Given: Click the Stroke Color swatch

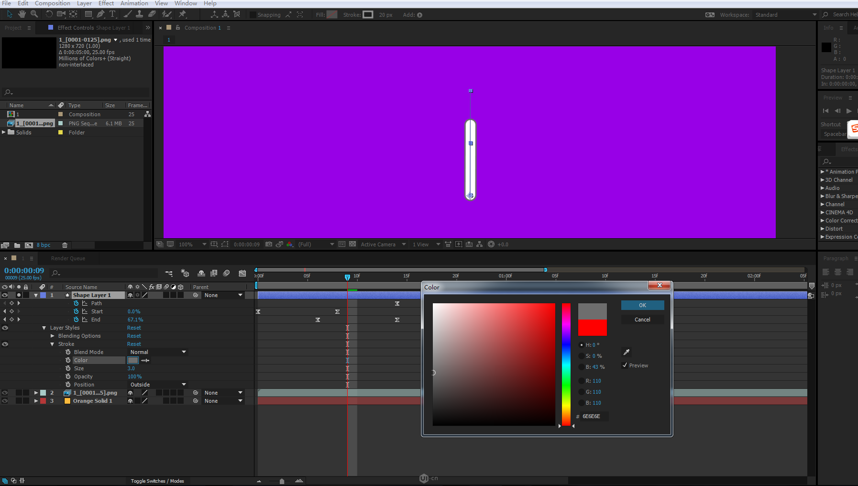Looking at the screenshot, I should tap(133, 360).
